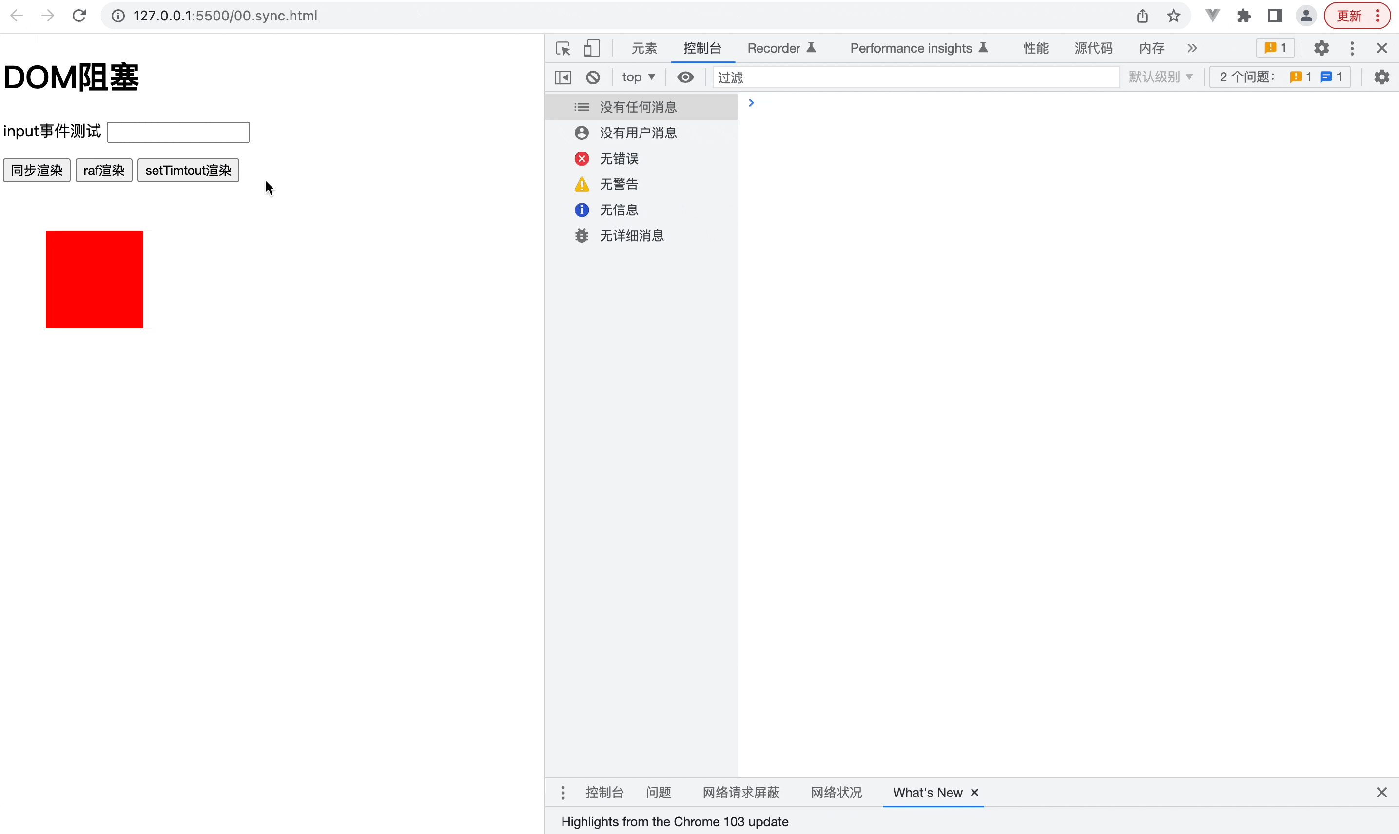The image size is (1399, 834).
Task: Open the 默认级别 log level dropdown
Action: click(1161, 77)
